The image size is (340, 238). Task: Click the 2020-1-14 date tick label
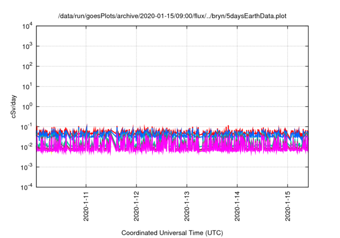coord(237,206)
